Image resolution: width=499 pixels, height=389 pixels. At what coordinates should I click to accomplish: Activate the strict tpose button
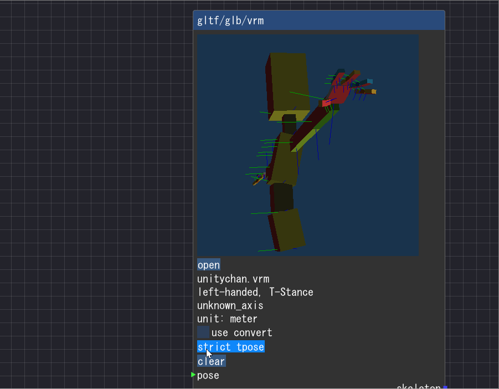click(231, 347)
